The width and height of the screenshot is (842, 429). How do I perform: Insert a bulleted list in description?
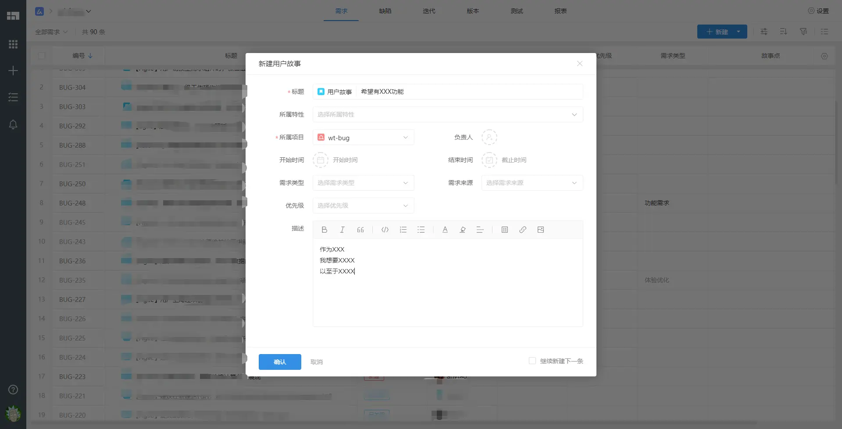421,230
